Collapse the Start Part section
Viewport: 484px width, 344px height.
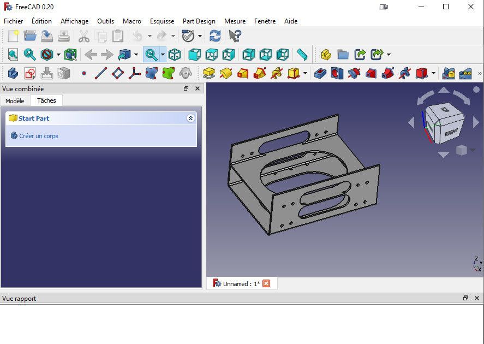[190, 118]
